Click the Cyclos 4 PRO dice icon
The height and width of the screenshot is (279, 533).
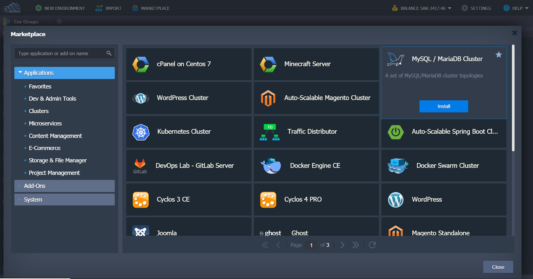click(x=268, y=200)
